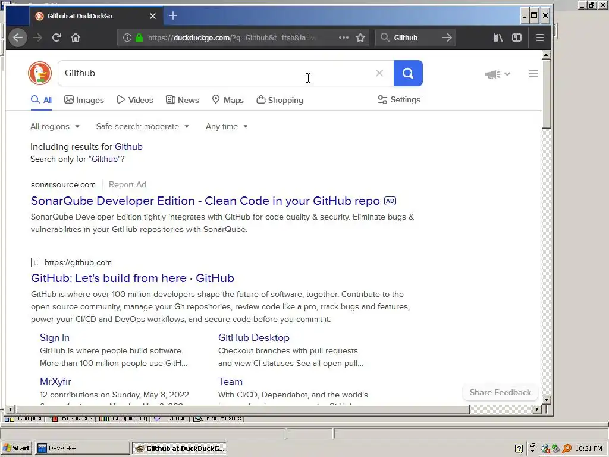The width and height of the screenshot is (609, 457).
Task: Click the 10:21 PM taskbar clock
Action: (x=589, y=449)
